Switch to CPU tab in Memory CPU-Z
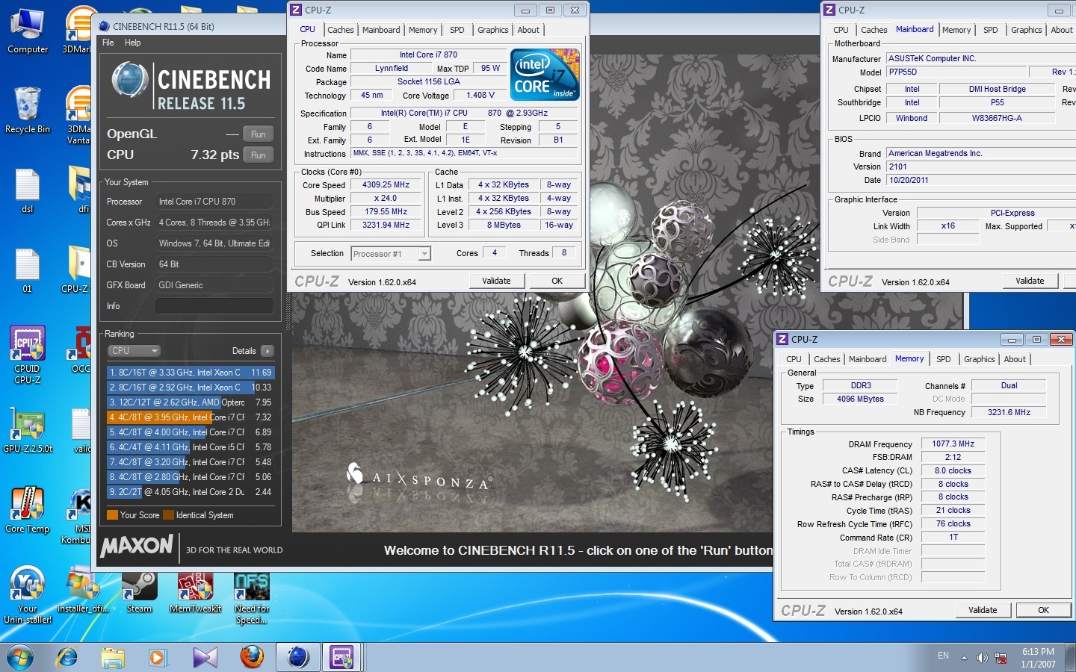 (x=794, y=359)
